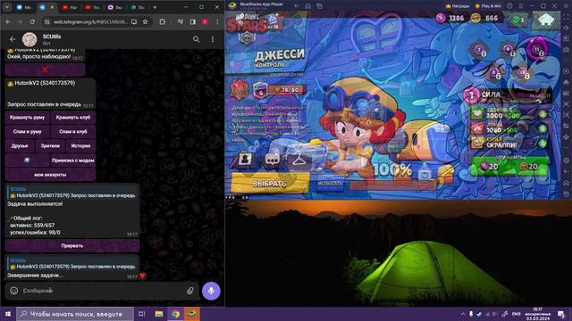Open the Chrome profile avatar
572x321 pixels.
click(x=206, y=21)
